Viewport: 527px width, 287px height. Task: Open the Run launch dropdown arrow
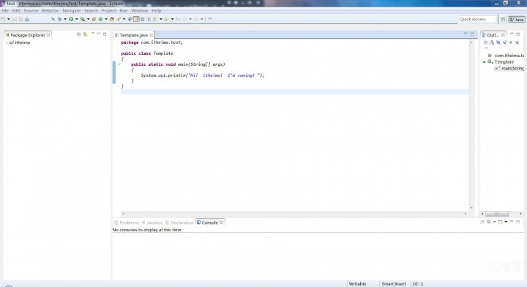pyautogui.click(x=77, y=19)
